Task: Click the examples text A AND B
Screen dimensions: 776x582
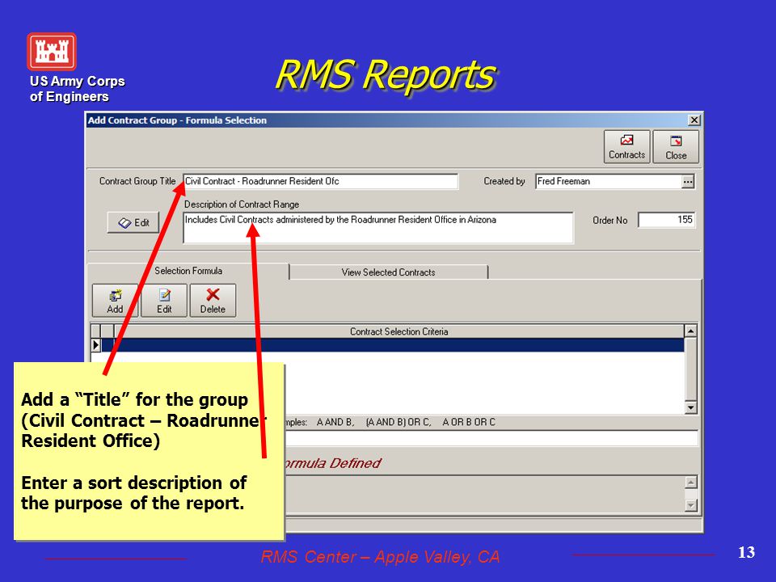Action: pyautogui.click(x=335, y=422)
